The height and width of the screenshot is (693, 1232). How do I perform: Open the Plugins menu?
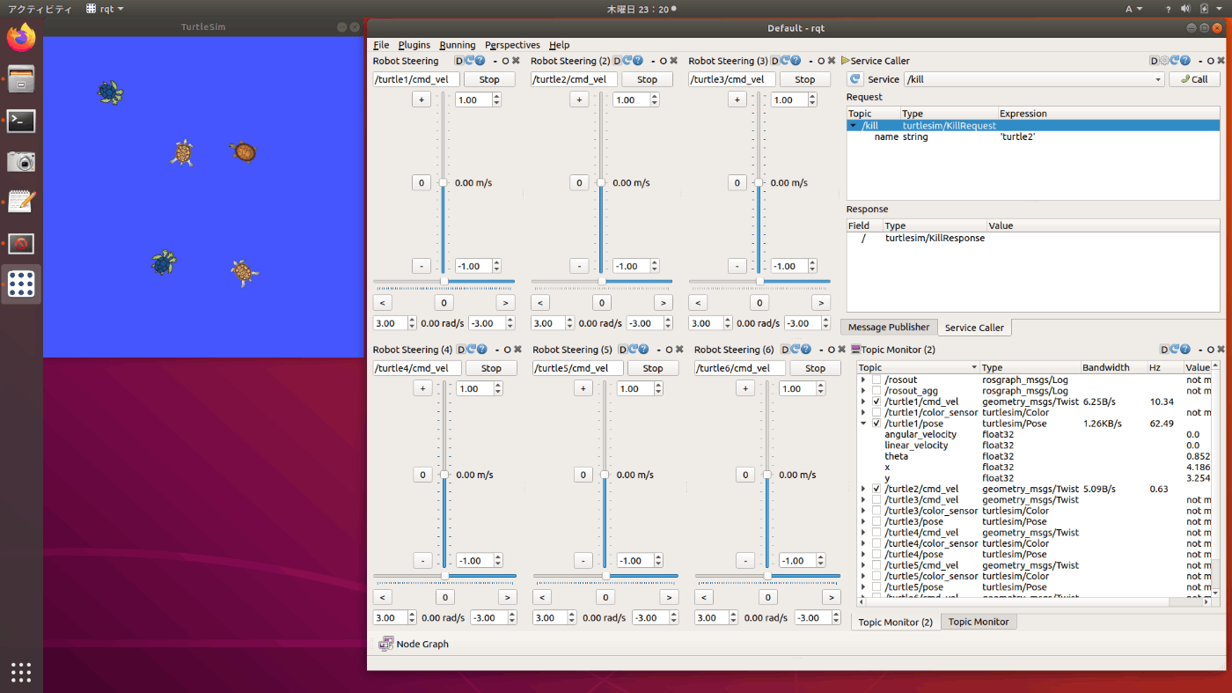click(x=414, y=45)
